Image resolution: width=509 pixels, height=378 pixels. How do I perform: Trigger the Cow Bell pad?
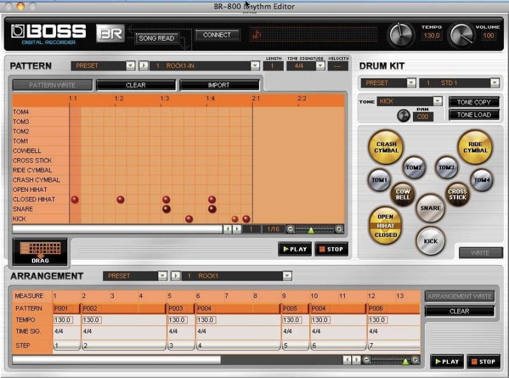coord(403,194)
